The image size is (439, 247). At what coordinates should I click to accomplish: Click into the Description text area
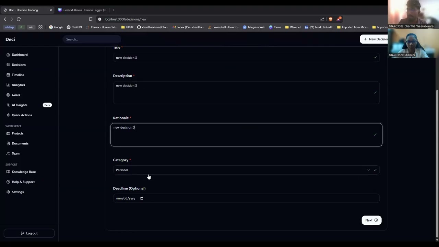pyautogui.click(x=246, y=93)
